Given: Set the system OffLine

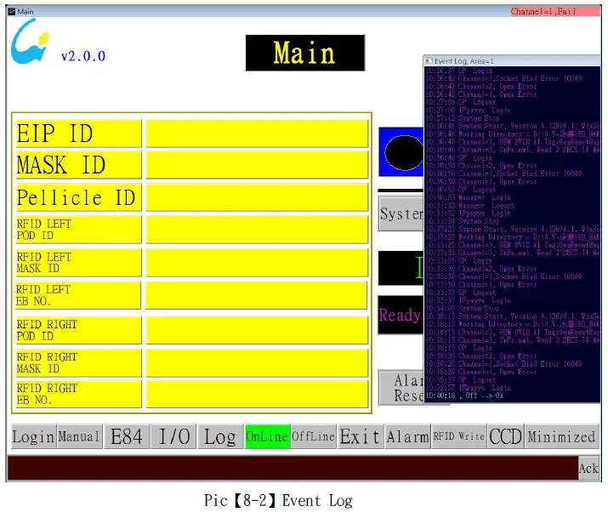Looking at the screenshot, I should pos(313,437).
